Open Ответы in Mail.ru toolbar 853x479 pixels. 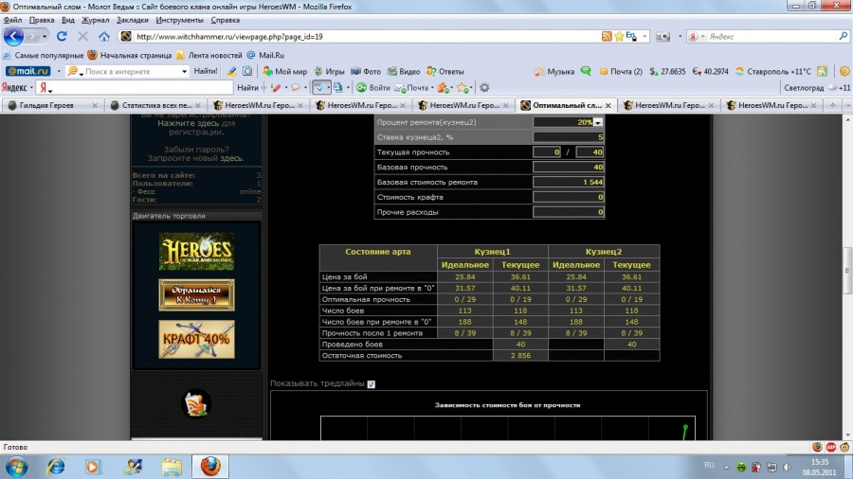pos(445,71)
